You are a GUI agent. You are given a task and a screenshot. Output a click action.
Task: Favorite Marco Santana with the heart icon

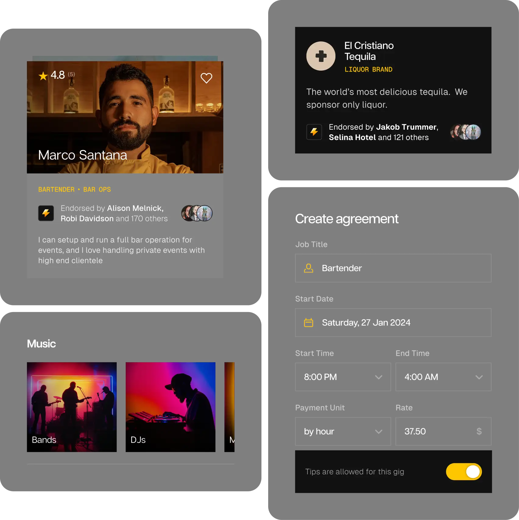click(206, 78)
